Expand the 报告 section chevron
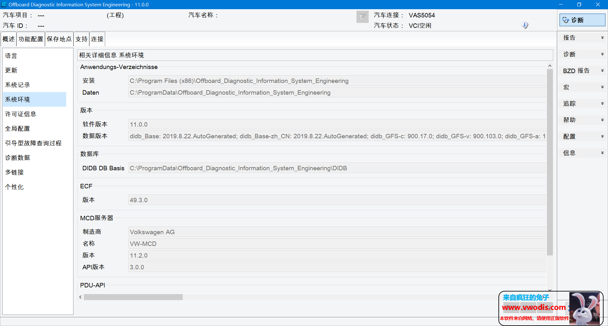Screen dimensions: 608x326 602,38
